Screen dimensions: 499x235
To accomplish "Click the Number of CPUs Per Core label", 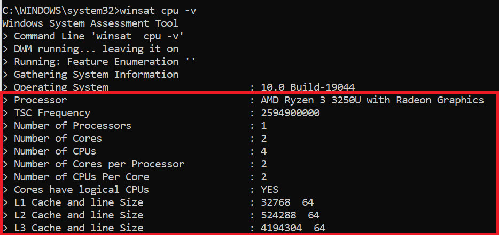I will click(81, 177).
